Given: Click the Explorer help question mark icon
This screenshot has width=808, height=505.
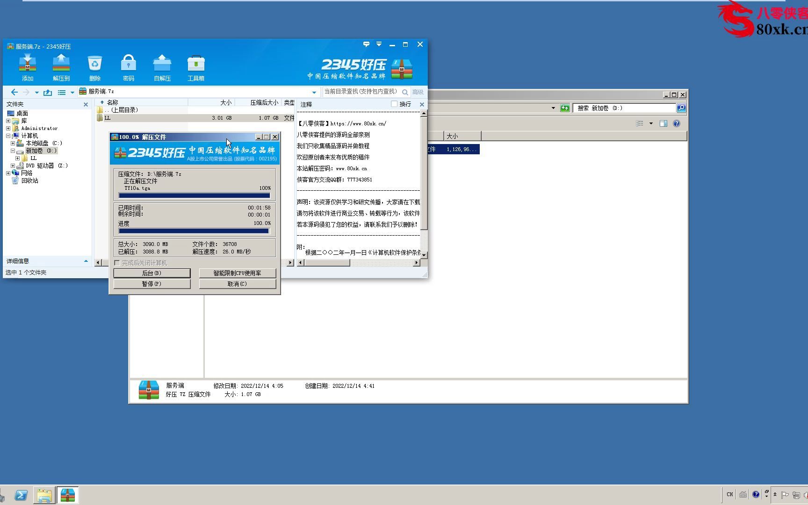Looking at the screenshot, I should (x=677, y=123).
